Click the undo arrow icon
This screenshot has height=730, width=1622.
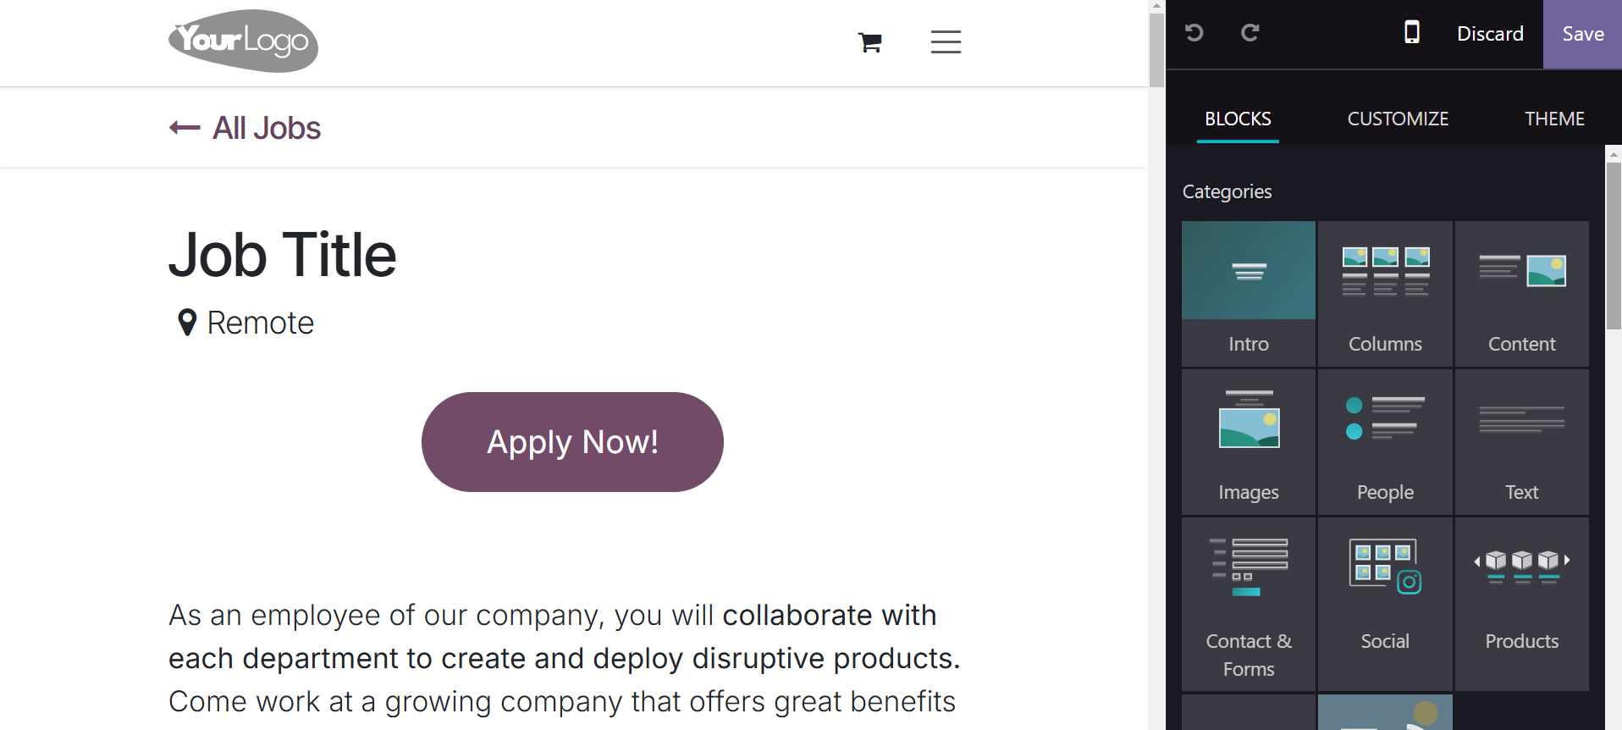pyautogui.click(x=1194, y=33)
